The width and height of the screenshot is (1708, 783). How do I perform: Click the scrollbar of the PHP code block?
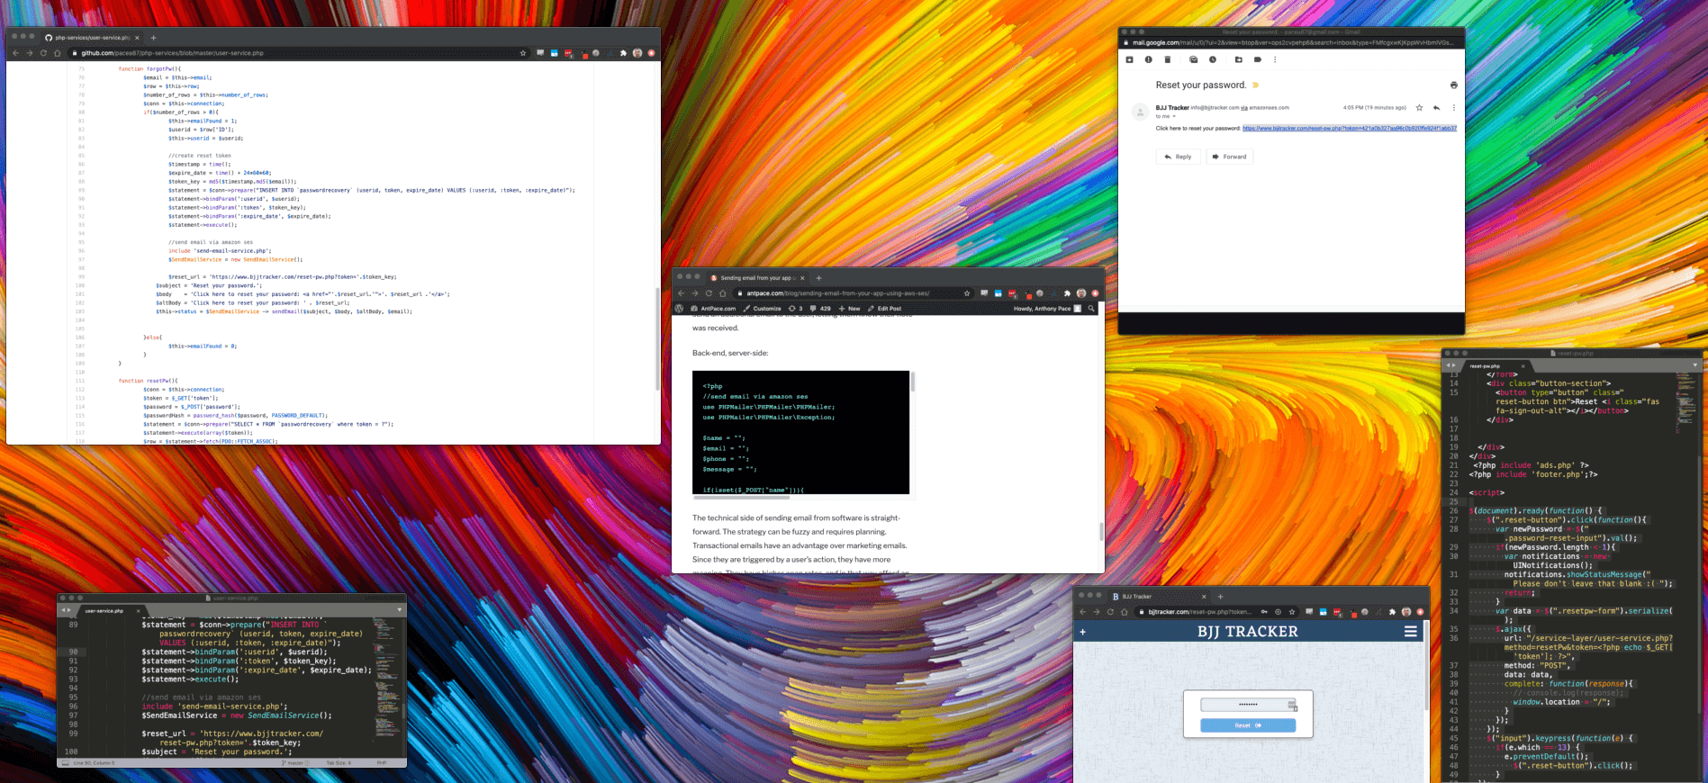click(x=913, y=382)
